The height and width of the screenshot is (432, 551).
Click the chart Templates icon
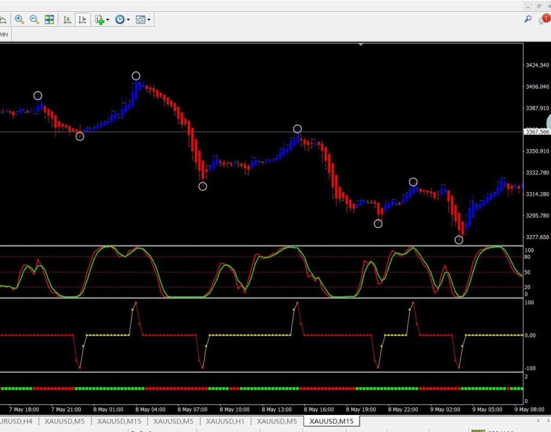[140, 20]
